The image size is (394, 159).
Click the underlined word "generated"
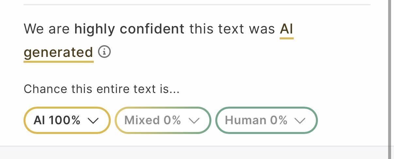click(x=58, y=52)
